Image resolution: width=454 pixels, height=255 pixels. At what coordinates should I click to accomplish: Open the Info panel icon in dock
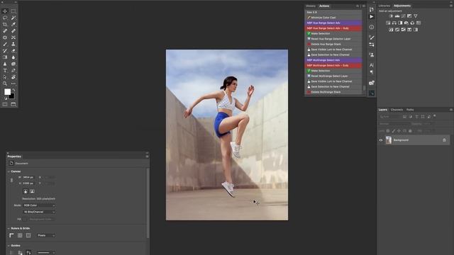tap(372, 27)
